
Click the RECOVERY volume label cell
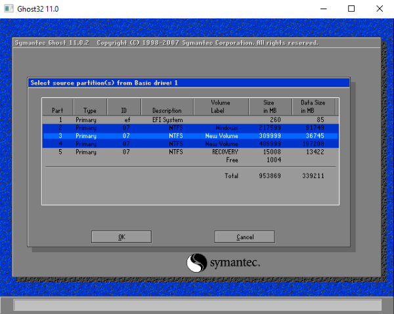point(225,152)
